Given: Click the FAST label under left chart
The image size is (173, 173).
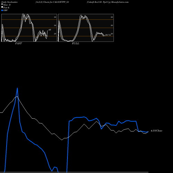Looking at the screenshot, I should (18, 44).
